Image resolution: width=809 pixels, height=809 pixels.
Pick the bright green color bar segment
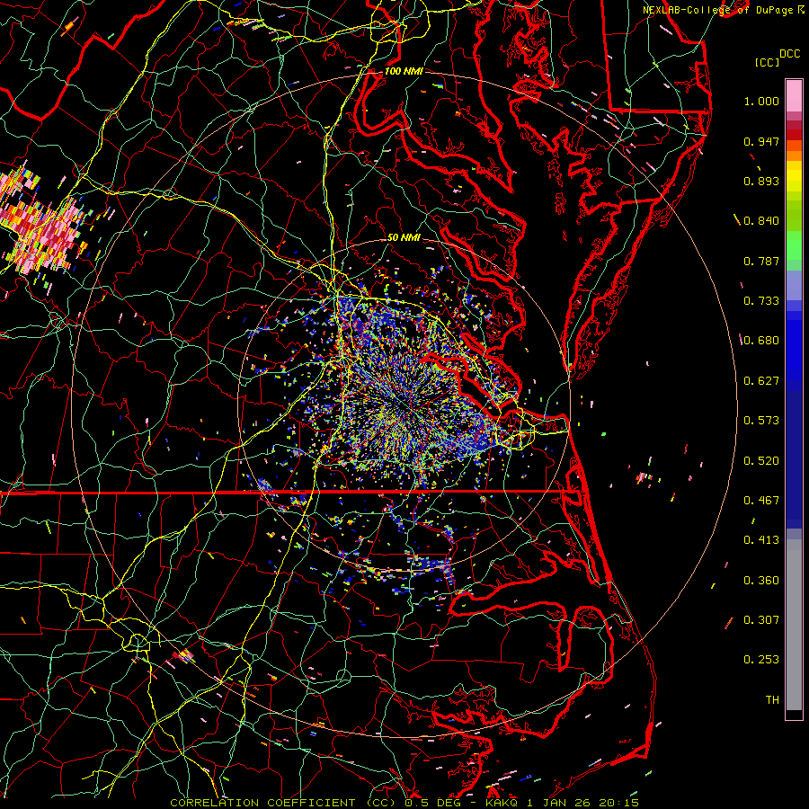pos(794,244)
